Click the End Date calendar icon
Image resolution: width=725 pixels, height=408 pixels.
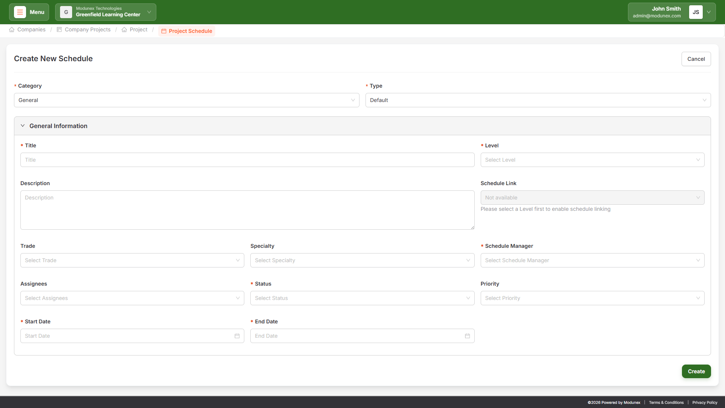(x=467, y=336)
